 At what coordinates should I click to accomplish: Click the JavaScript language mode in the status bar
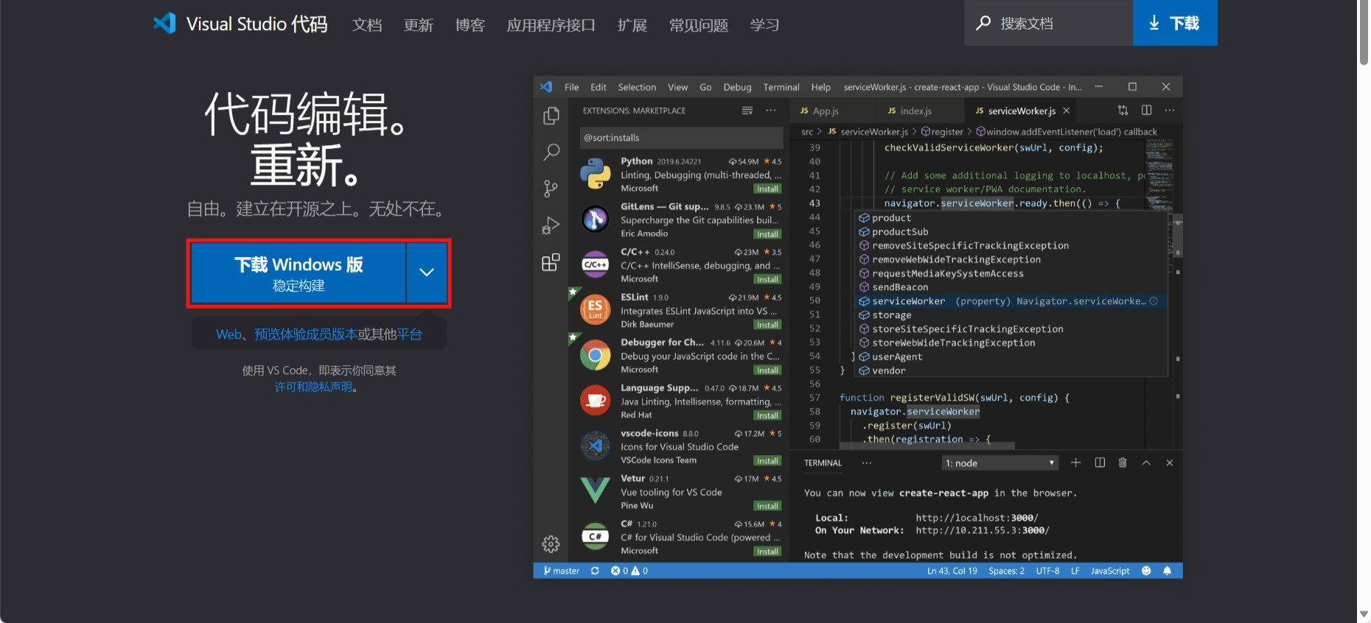[x=1110, y=571]
